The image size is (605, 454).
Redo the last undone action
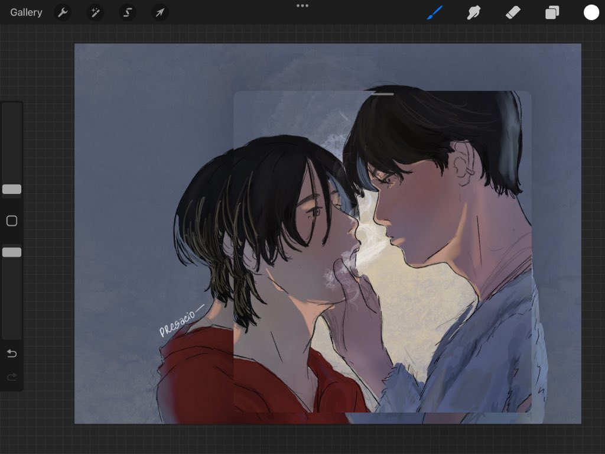(12, 377)
